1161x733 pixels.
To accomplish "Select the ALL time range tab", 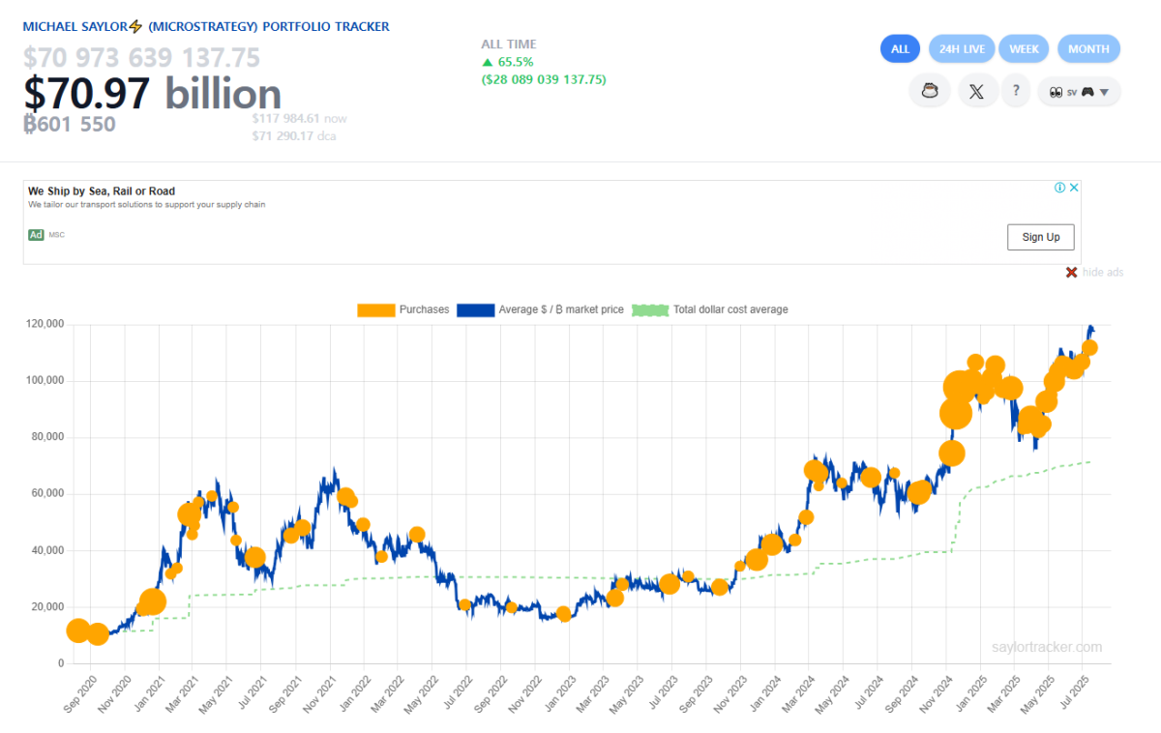I will coord(900,48).
